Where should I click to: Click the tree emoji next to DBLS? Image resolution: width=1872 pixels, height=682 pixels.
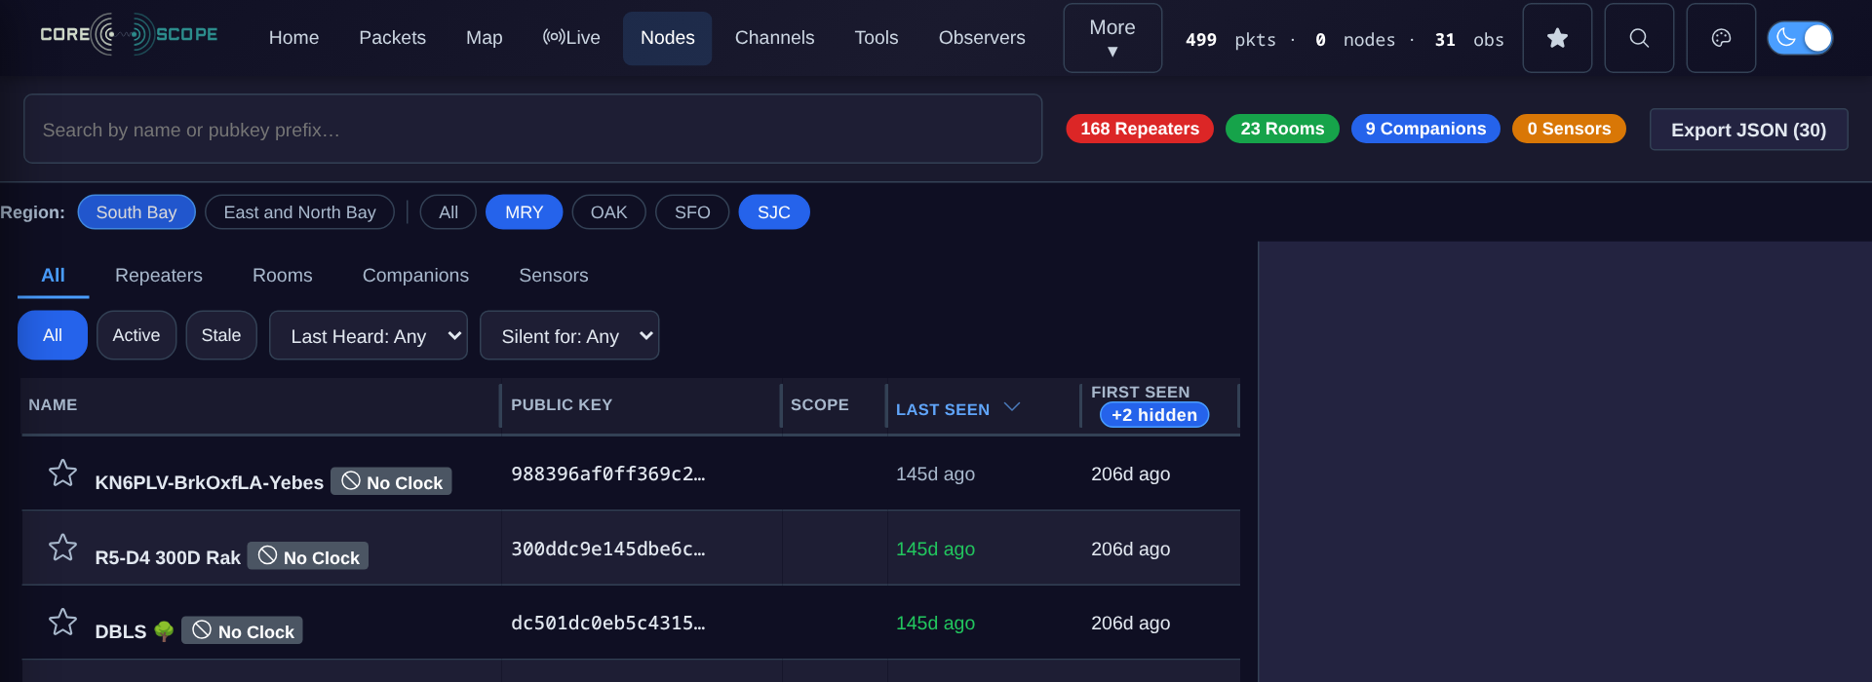(164, 631)
